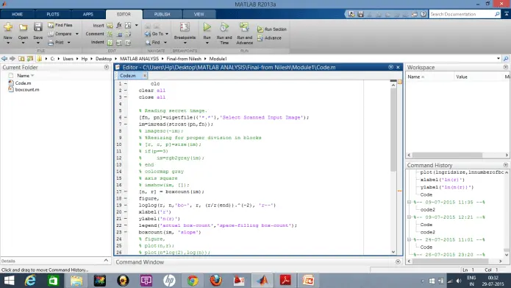This screenshot has width=511, height=288.
Task: Switch to the PLOTS ribbon tab
Action: click(53, 15)
